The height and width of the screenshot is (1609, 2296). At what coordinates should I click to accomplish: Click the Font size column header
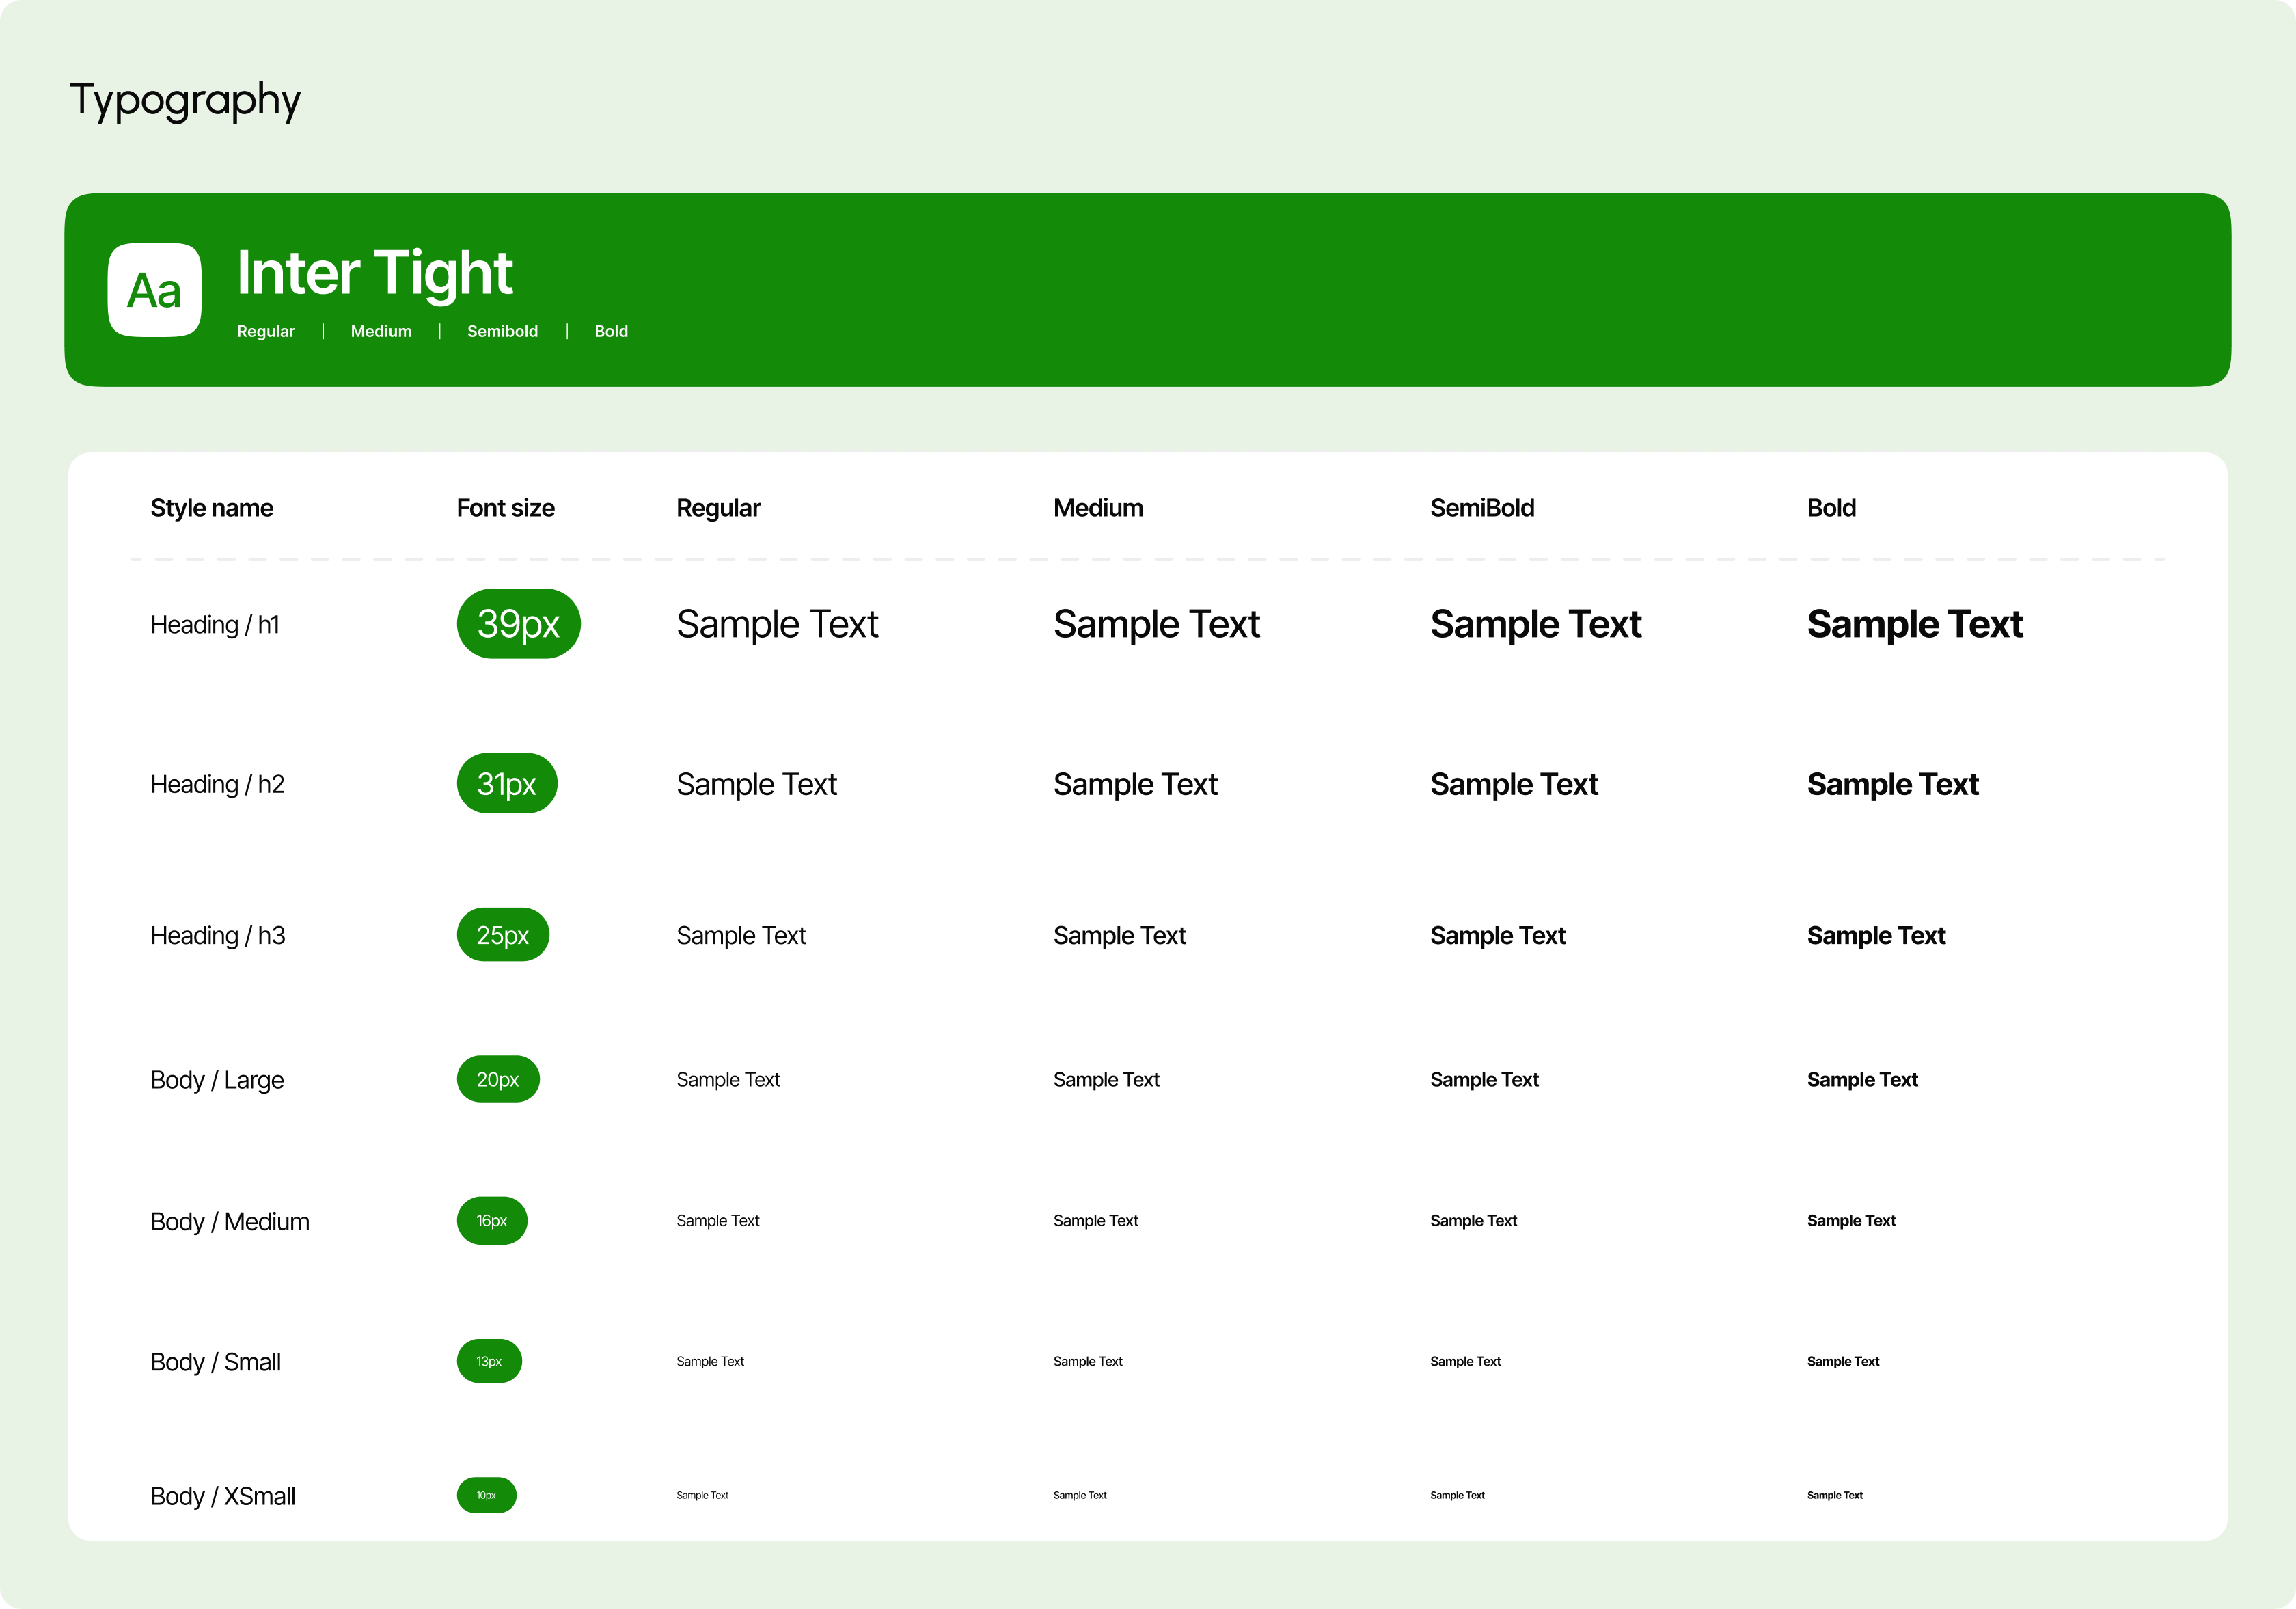505,508
